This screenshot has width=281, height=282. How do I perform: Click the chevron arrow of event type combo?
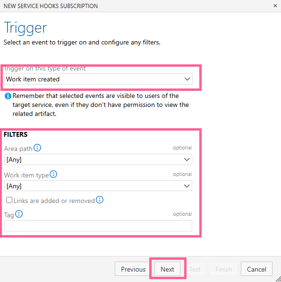tap(187, 79)
